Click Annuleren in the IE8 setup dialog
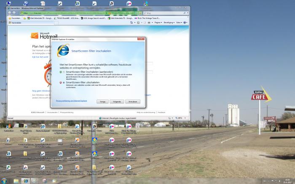 tap(133, 102)
